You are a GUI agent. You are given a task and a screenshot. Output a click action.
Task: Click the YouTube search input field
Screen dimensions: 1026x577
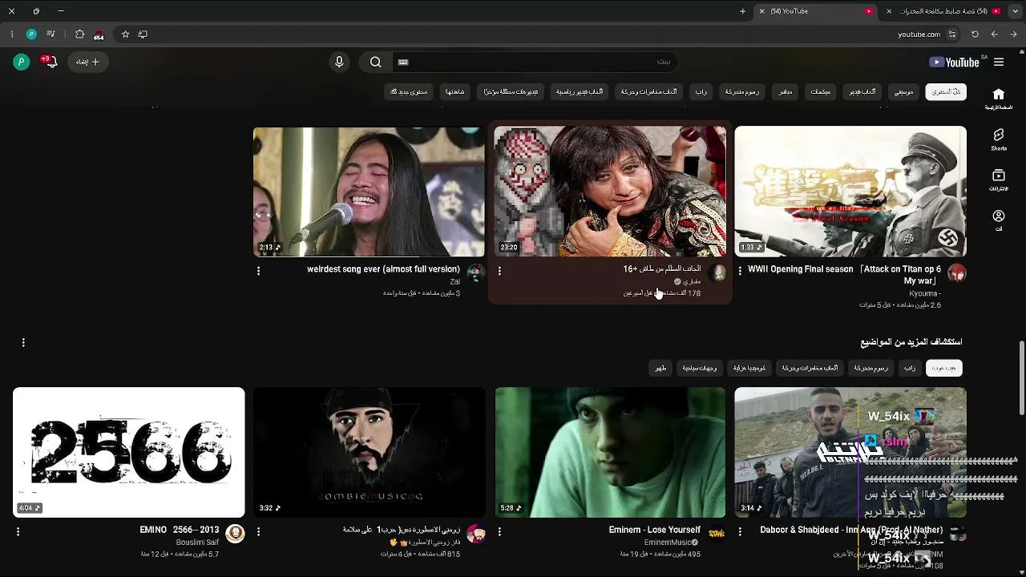click(x=533, y=62)
